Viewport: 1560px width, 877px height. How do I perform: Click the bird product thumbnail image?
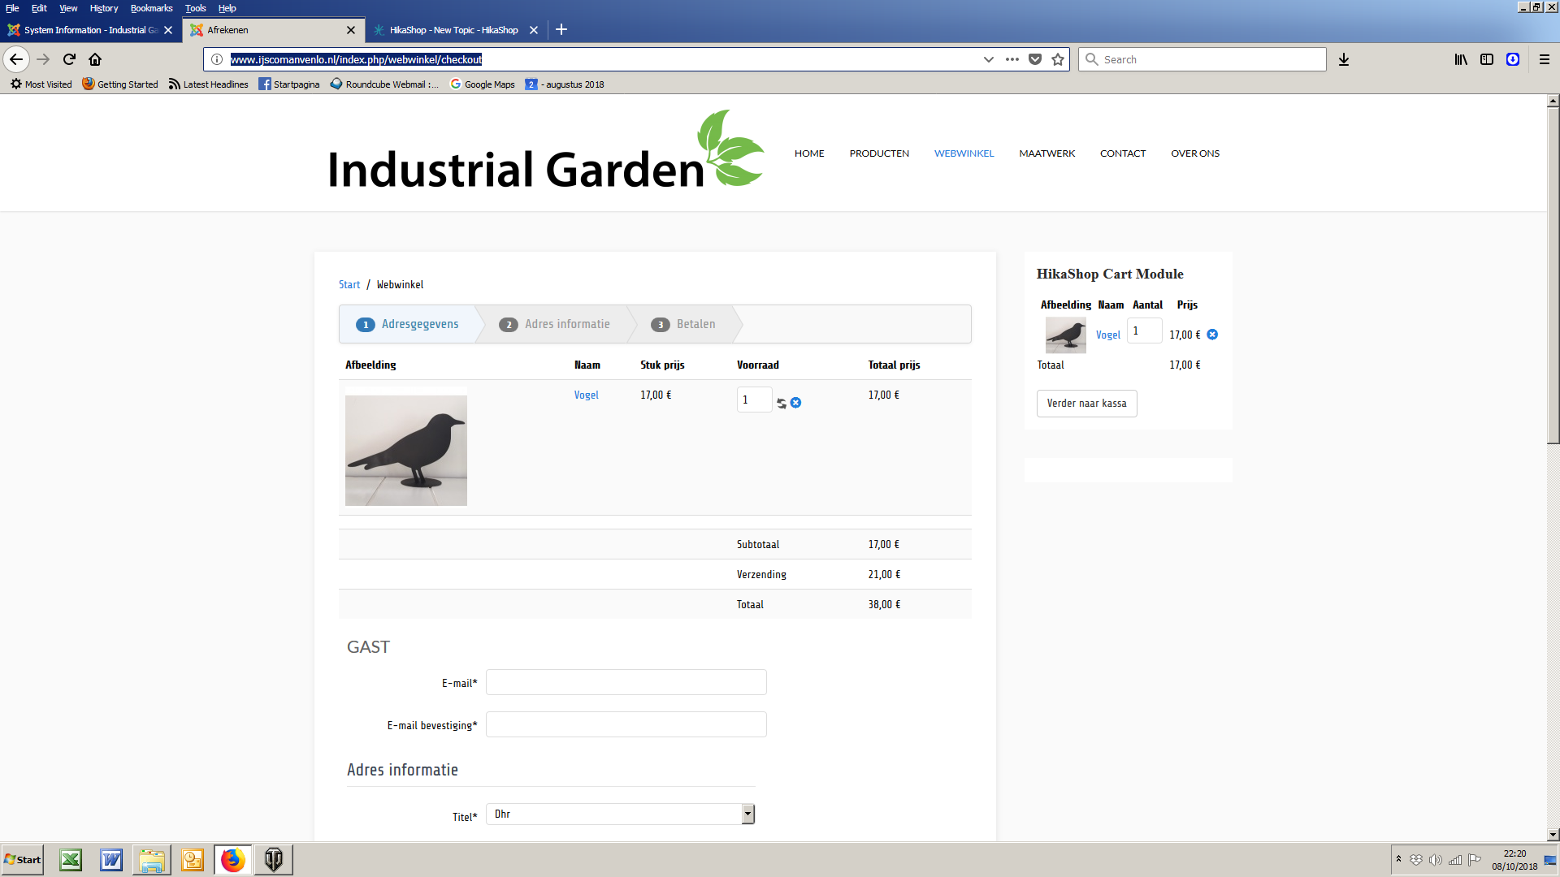405,451
